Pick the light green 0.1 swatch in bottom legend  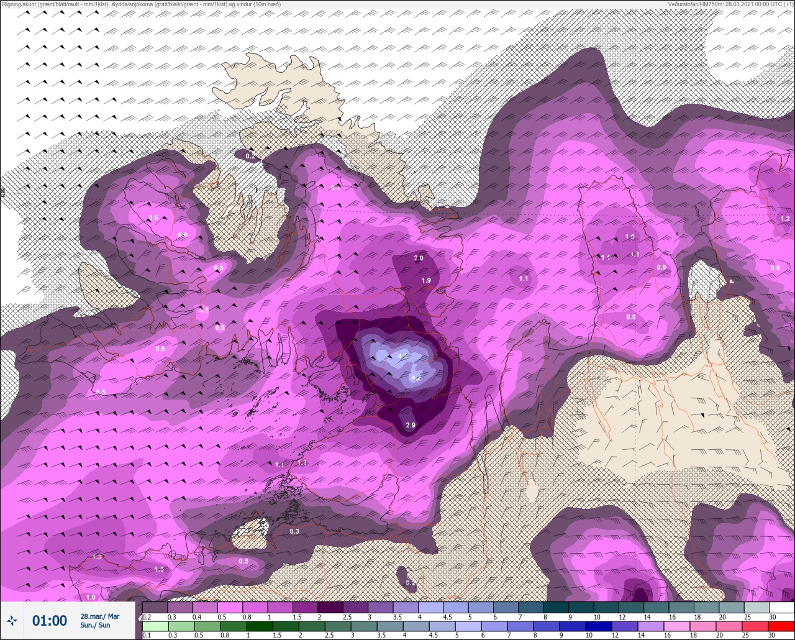[155, 626]
